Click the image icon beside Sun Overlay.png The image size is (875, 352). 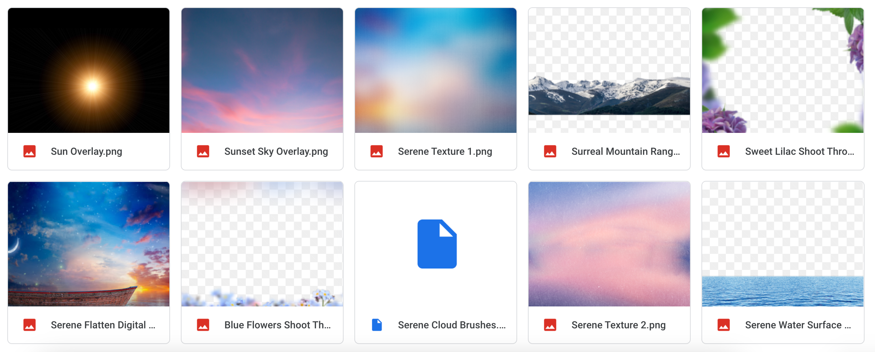click(x=30, y=151)
